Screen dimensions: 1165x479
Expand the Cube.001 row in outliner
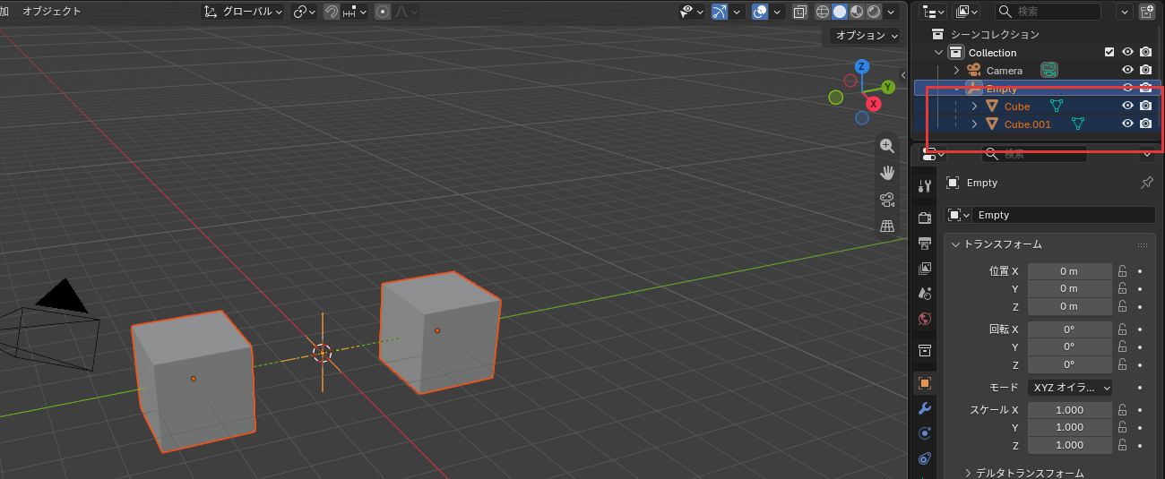(x=974, y=124)
